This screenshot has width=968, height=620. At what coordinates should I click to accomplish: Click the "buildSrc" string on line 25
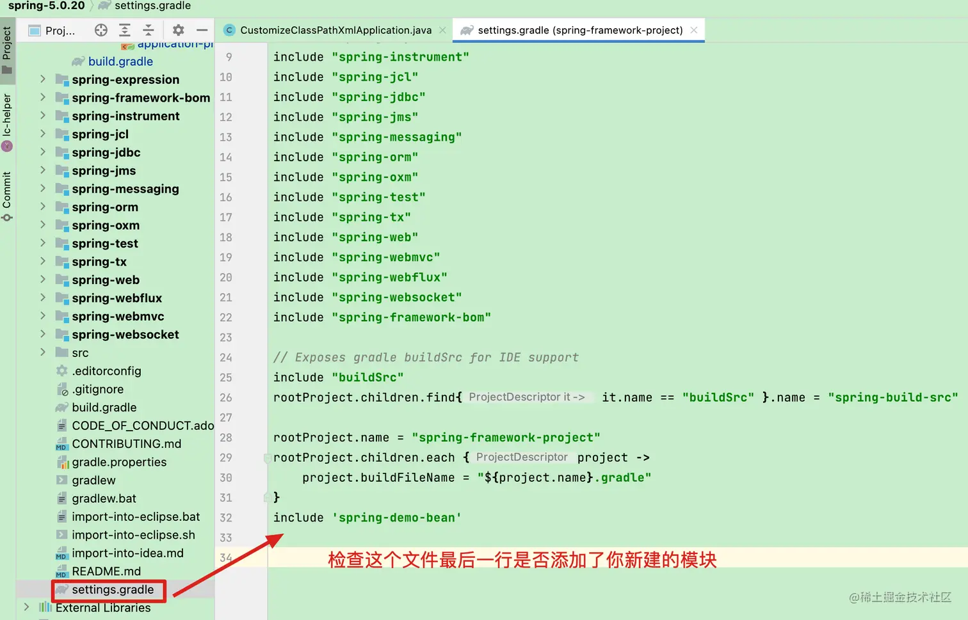pyautogui.click(x=367, y=378)
